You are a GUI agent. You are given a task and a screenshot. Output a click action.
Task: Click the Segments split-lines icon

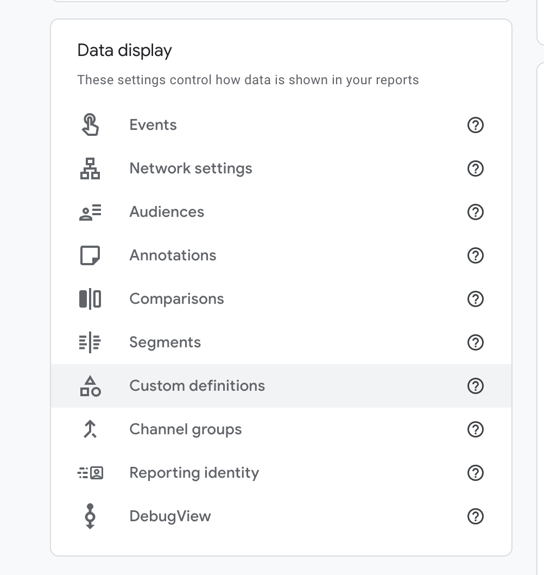click(x=90, y=342)
